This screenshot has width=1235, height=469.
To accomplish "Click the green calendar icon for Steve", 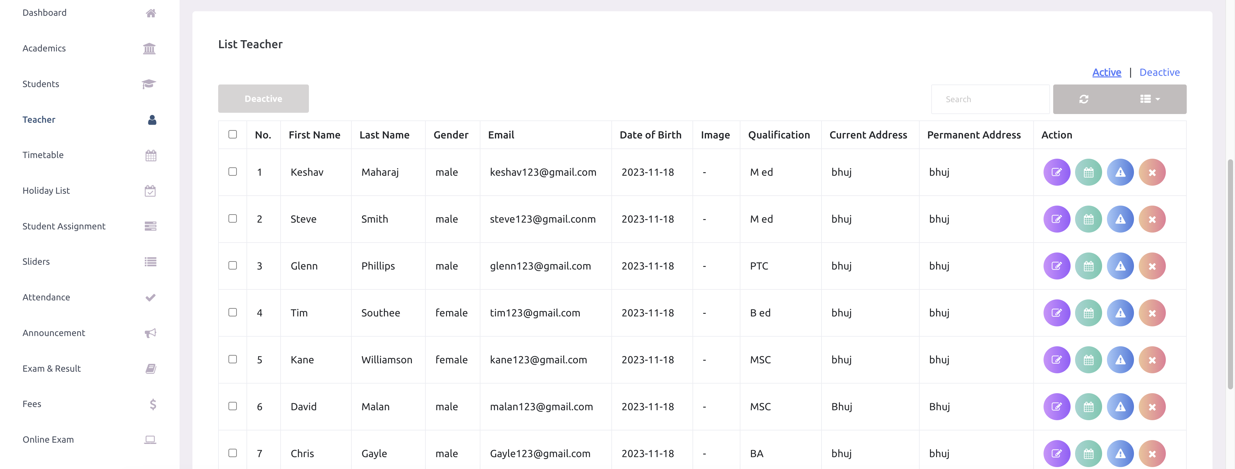I will [1088, 219].
